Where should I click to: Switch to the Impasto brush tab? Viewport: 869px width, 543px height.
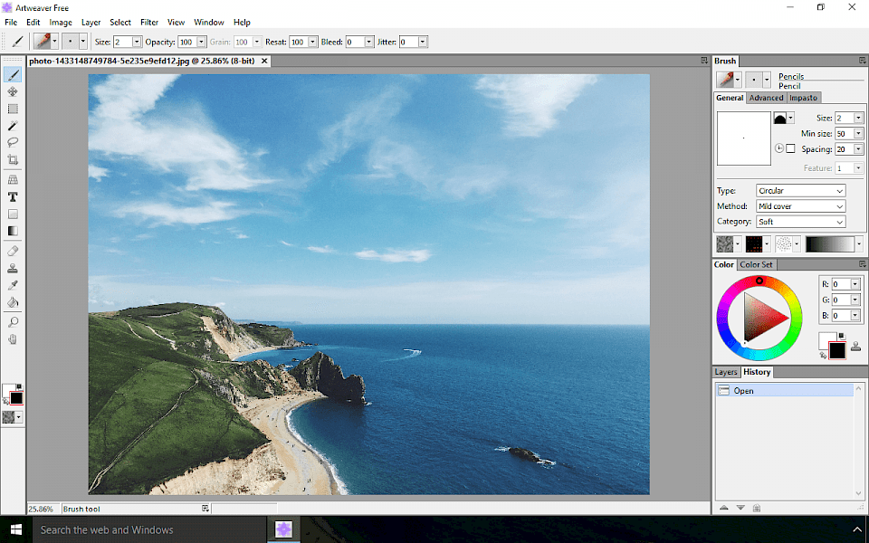click(804, 98)
